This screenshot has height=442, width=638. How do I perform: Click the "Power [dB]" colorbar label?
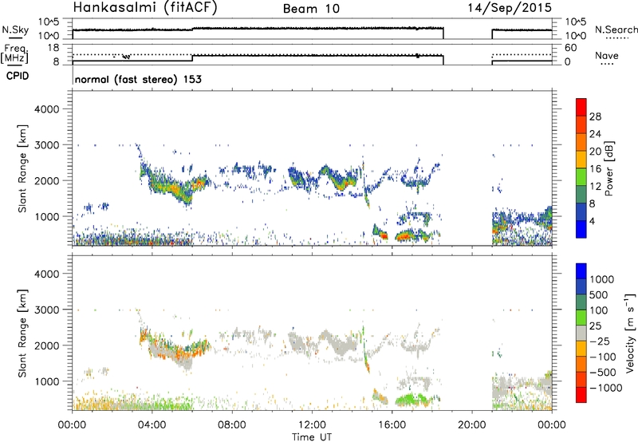click(608, 168)
